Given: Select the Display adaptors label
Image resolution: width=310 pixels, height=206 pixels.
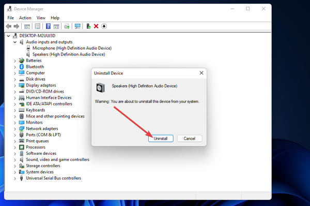Looking at the screenshot, I should tap(41, 85).
